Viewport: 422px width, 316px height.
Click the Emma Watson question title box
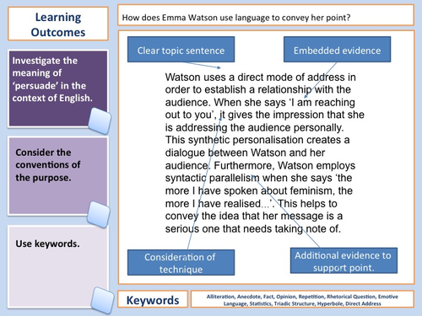point(266,15)
